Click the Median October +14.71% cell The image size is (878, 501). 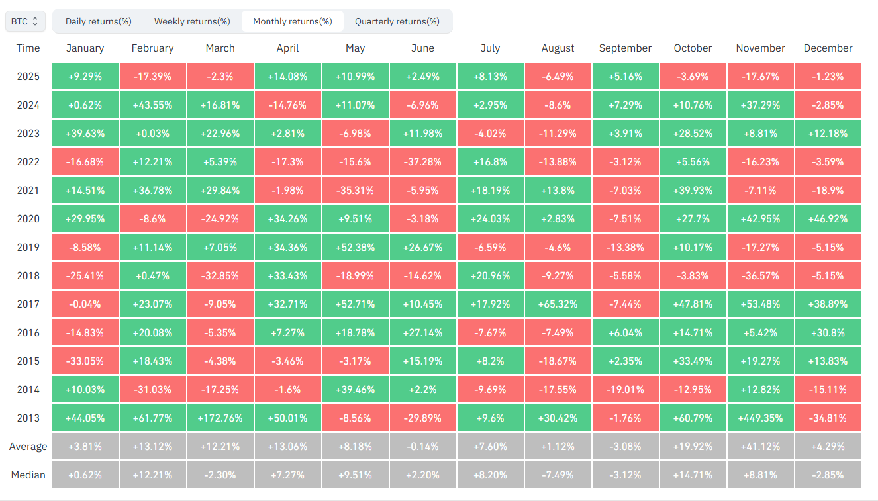point(693,475)
